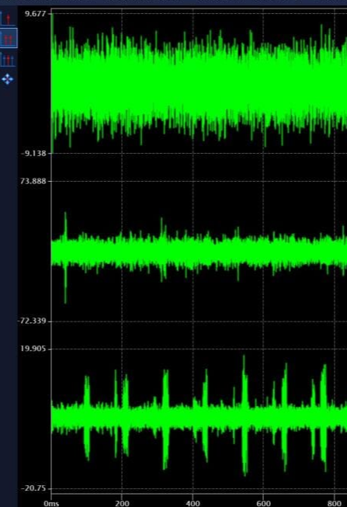Click the 19.905 axis value

[x=33, y=349]
